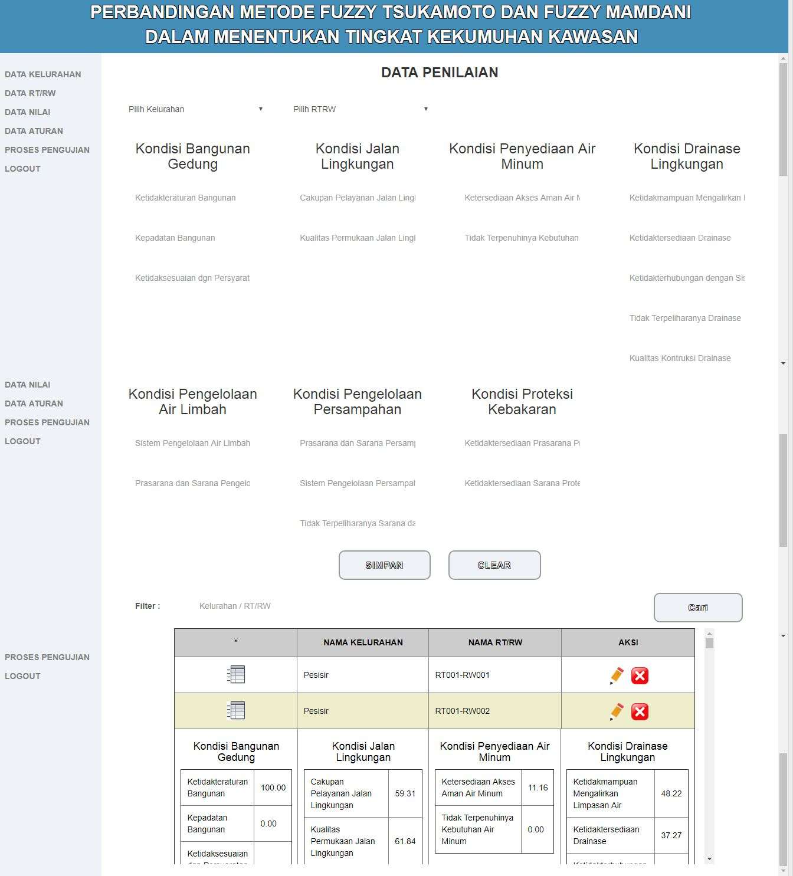Open detail table icon for RT001-RW001 row
Viewport: 793px width, 876px height.
235,674
